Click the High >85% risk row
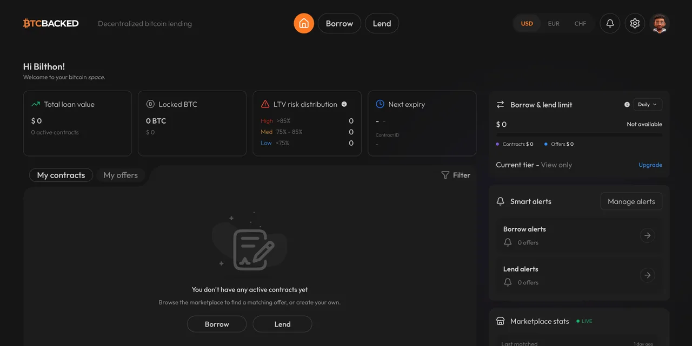692x346 pixels. [307, 121]
